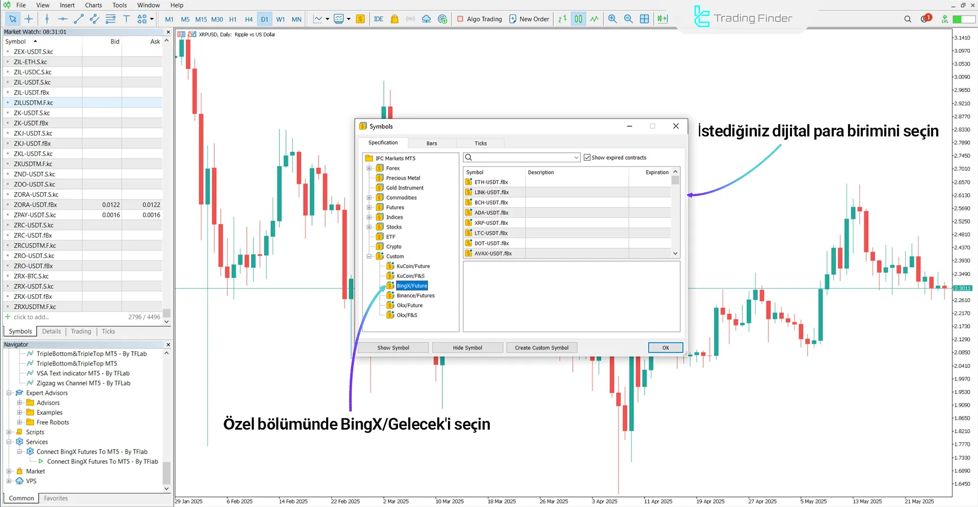This screenshot has width=978, height=507.
Task: Zoom out on the chart
Action: [x=628, y=19]
